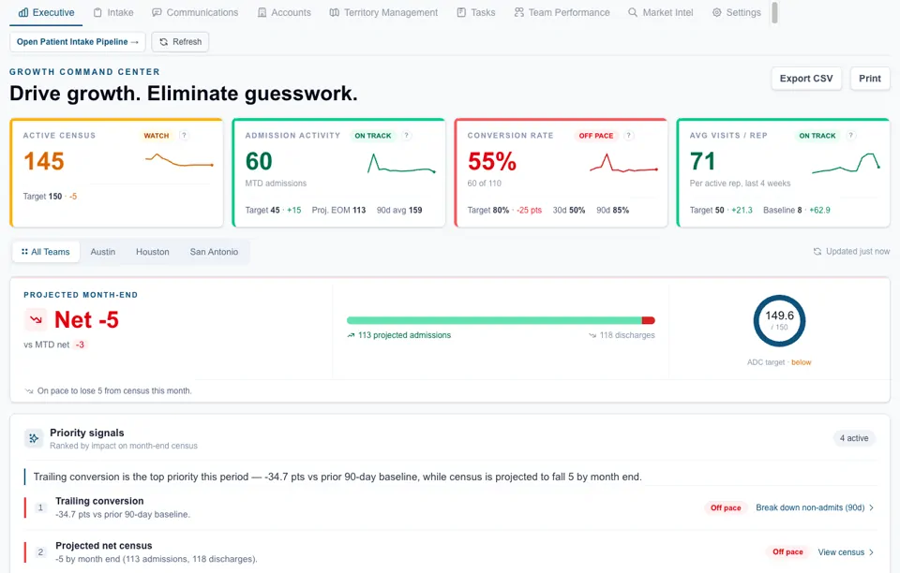The width and height of the screenshot is (900, 573).
Task: Click the Intake clipboard icon
Action: coord(97,12)
